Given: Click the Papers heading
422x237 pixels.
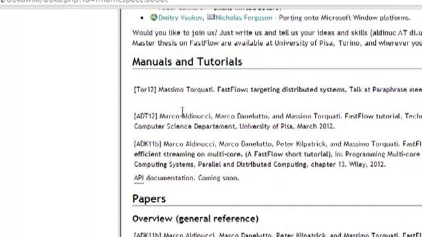Looking at the screenshot, I should click(149, 199).
